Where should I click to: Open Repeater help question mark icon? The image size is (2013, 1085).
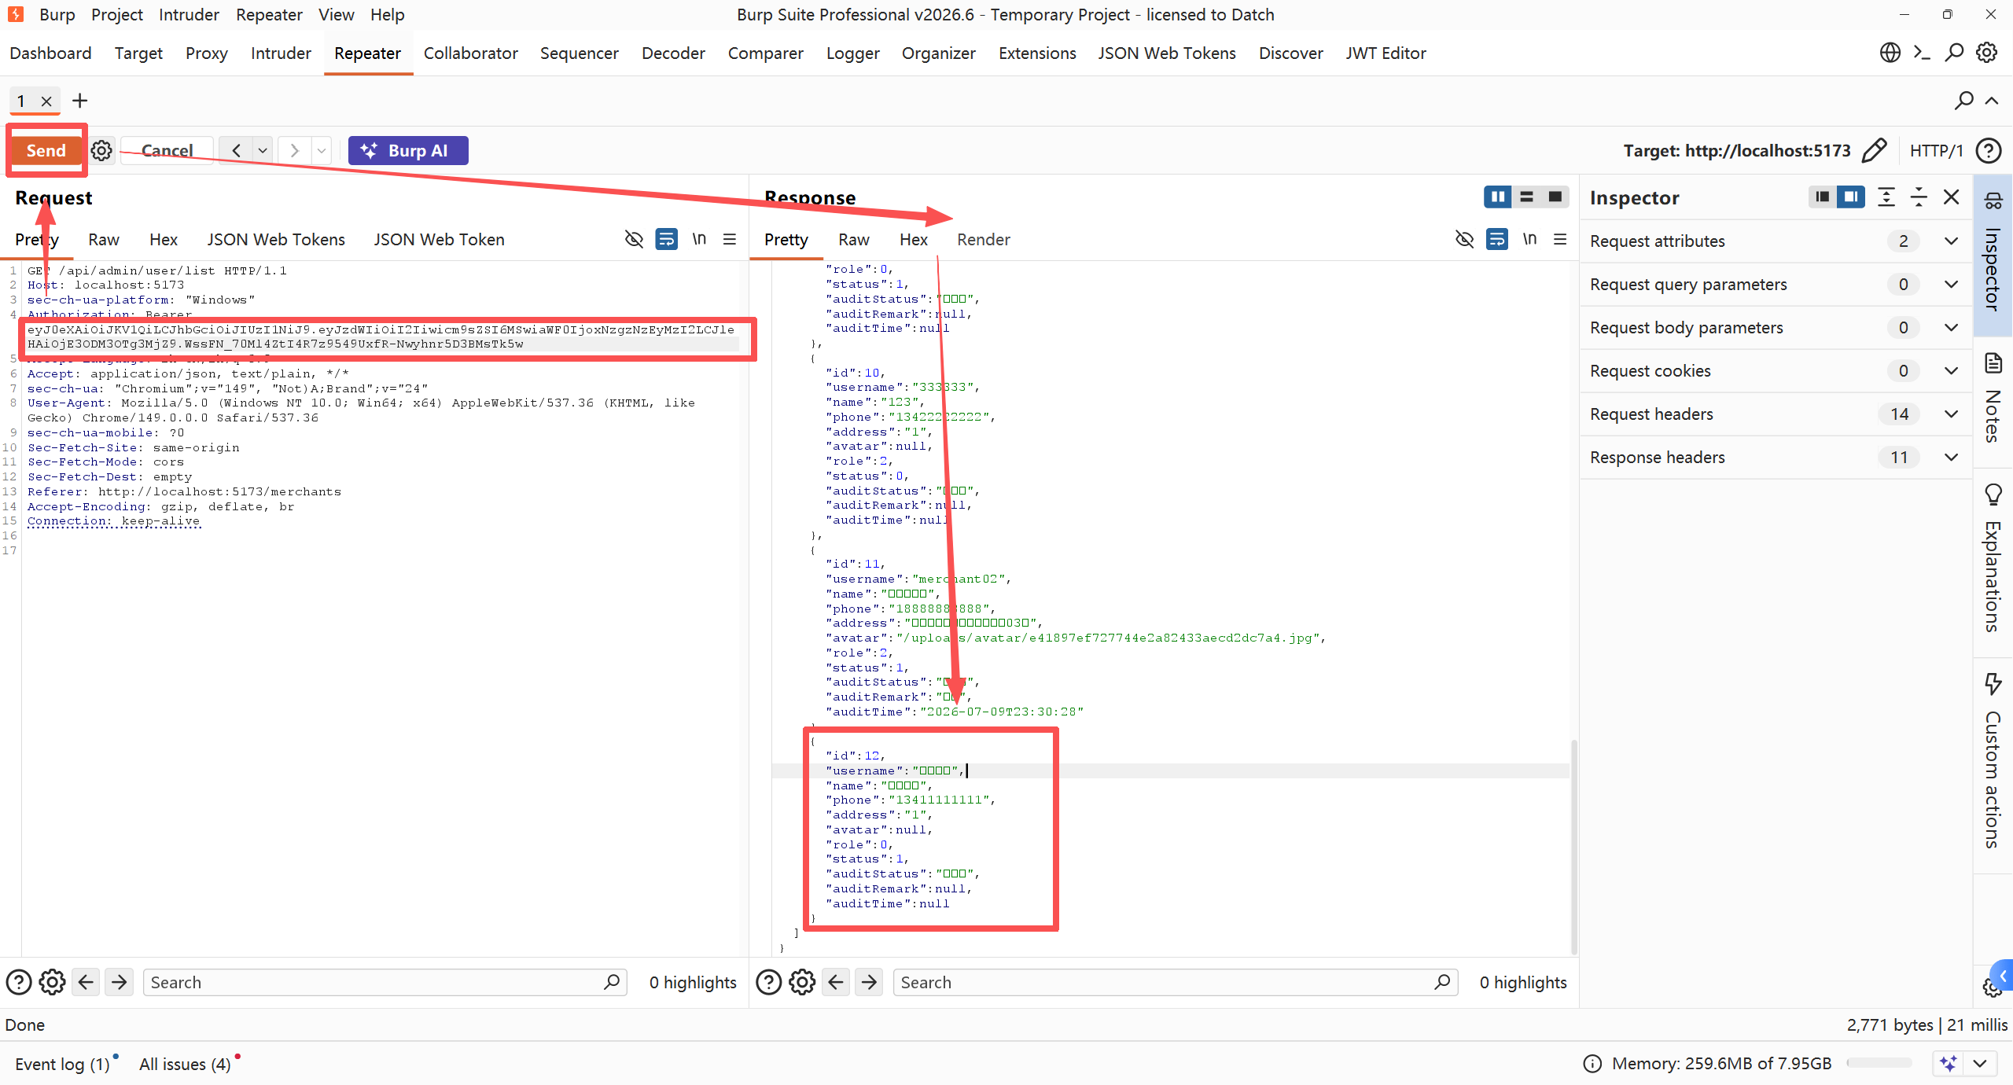(x=1989, y=150)
